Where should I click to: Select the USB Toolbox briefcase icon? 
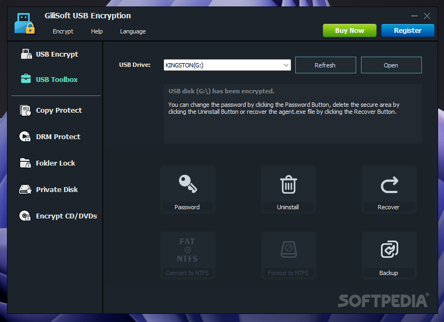[26, 79]
